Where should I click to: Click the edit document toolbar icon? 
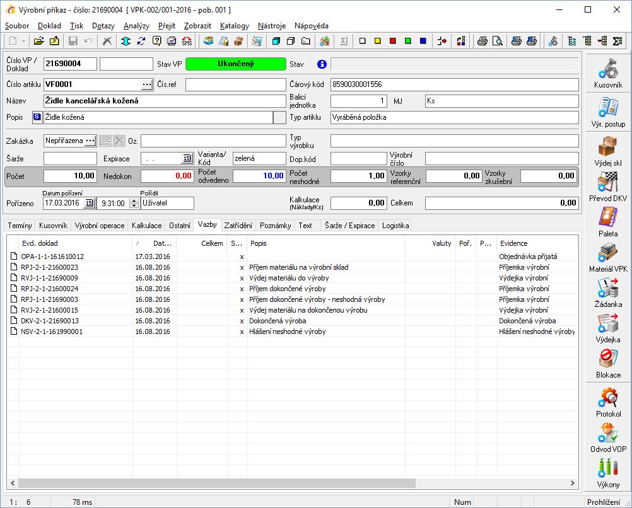[x=54, y=41]
